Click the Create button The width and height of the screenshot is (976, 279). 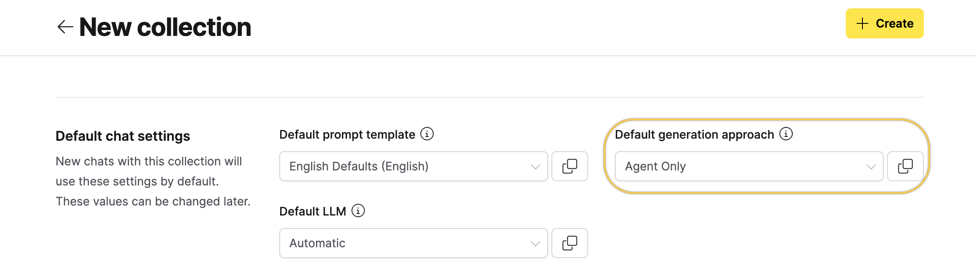point(885,23)
